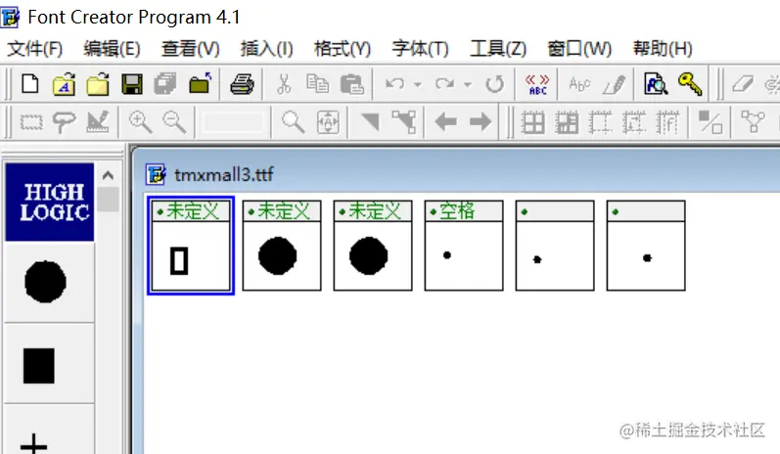The image size is (780, 454).
Task: Select the first 未定义 glyph with rectangle
Action: click(x=191, y=246)
